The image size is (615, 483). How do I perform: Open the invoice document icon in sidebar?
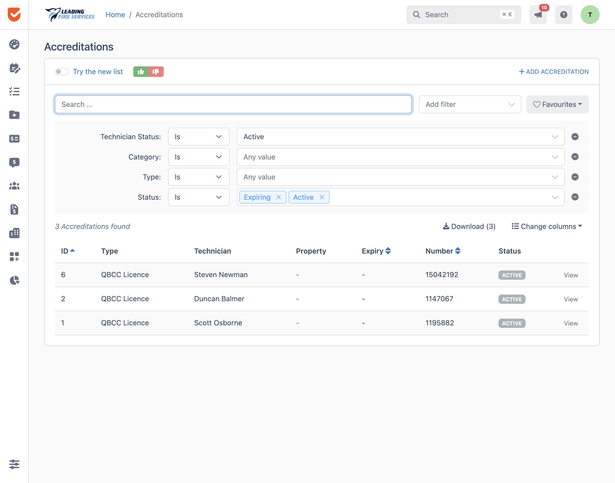click(x=14, y=209)
